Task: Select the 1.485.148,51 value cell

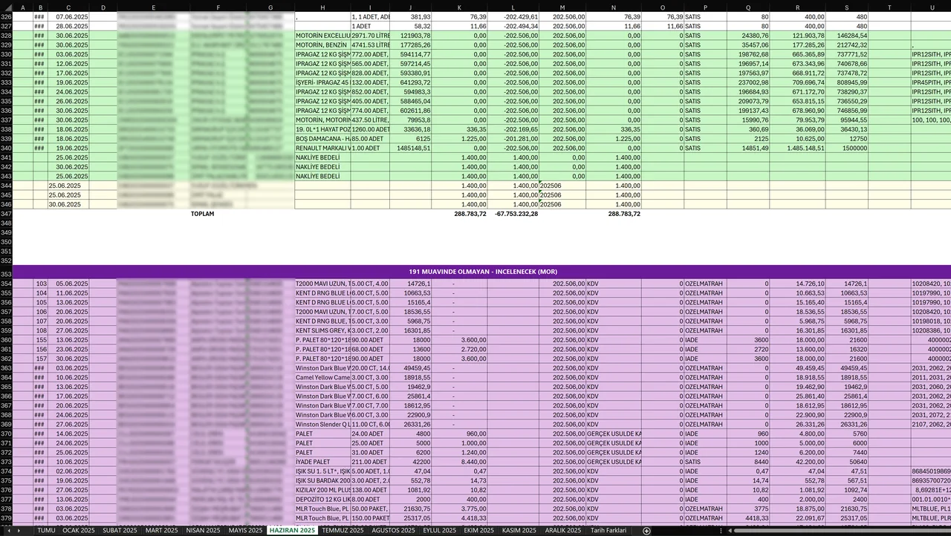Action: tap(797, 148)
